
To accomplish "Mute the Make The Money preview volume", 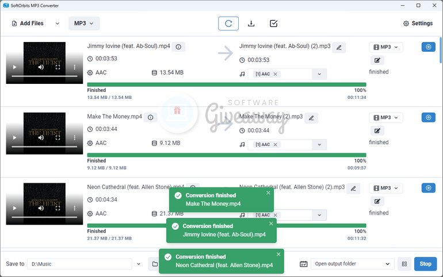I will point(41,138).
